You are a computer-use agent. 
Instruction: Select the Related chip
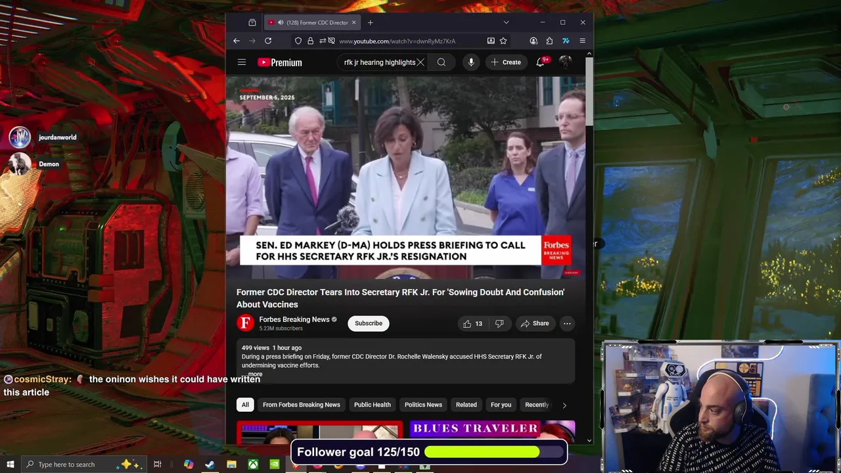pos(466,405)
